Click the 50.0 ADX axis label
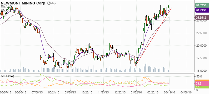This screenshot has width=210, height=95. tap(199, 77)
